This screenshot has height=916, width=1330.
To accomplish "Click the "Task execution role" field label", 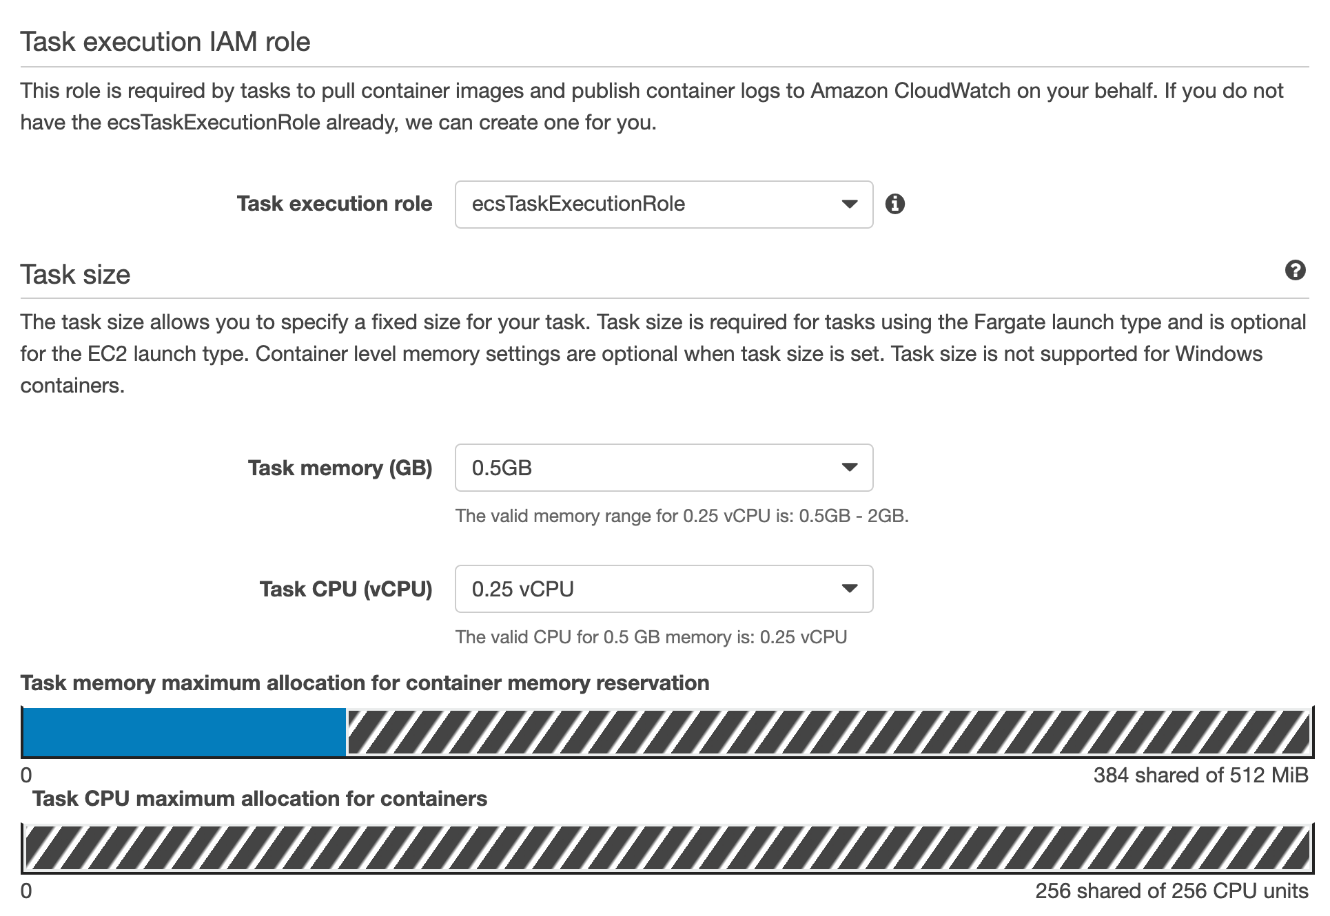I will tap(334, 204).
